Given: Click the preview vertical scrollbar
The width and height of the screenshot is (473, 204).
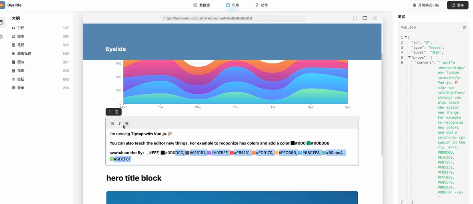Looking at the screenshot, I should 383,105.
